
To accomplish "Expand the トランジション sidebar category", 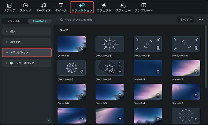I will pyautogui.click(x=27, y=53).
